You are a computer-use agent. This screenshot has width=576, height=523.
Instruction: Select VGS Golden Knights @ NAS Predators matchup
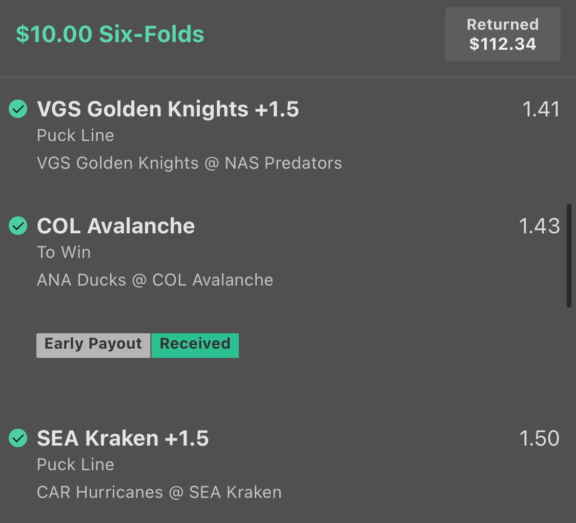(189, 163)
